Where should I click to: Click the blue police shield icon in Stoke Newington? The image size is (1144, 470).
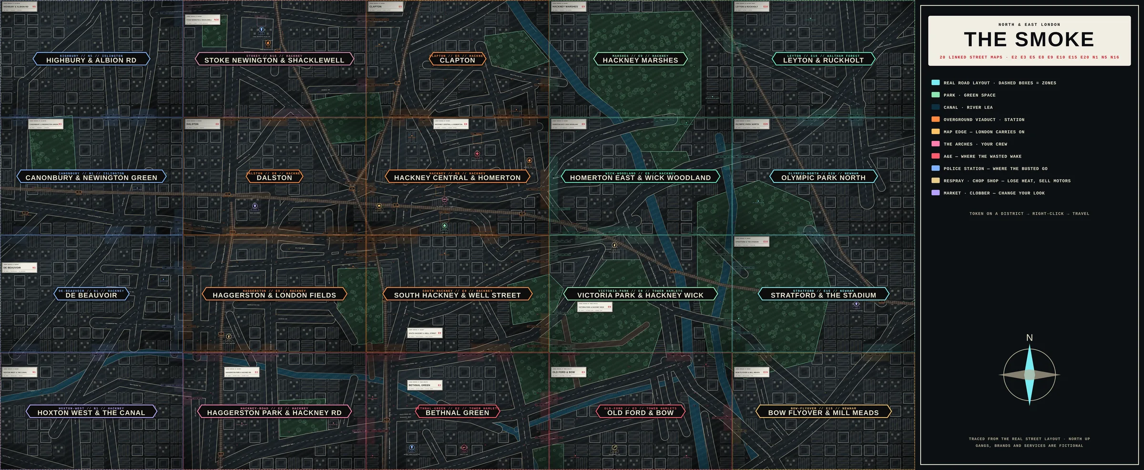pyautogui.click(x=261, y=30)
